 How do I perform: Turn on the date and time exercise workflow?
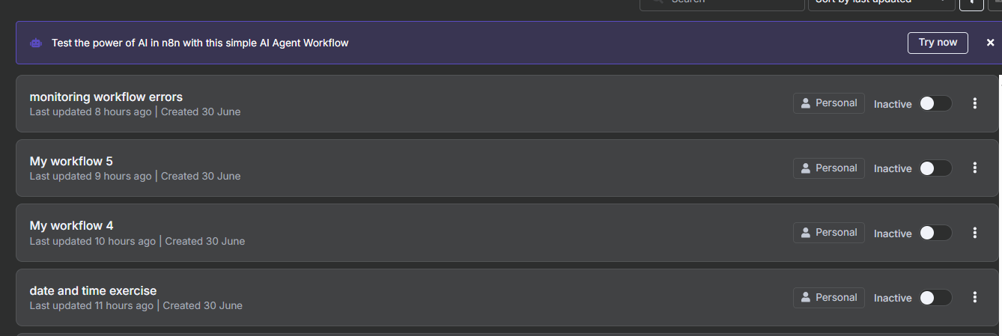tap(935, 298)
